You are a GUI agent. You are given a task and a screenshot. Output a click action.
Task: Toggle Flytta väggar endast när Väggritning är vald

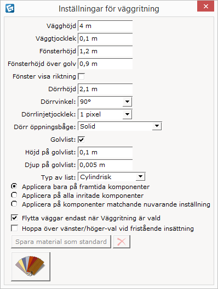(14, 218)
